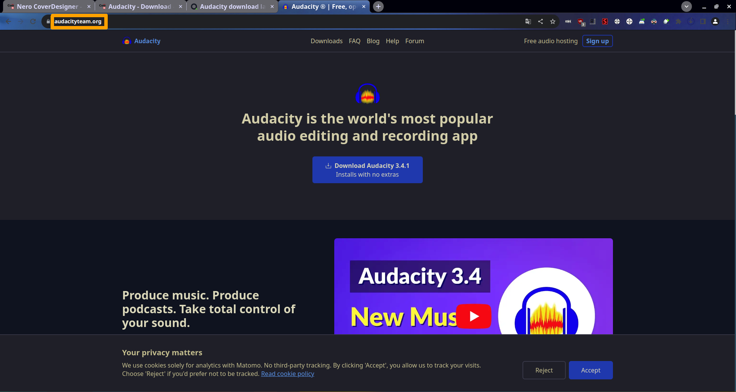Open the FAQ nav link

[355, 41]
